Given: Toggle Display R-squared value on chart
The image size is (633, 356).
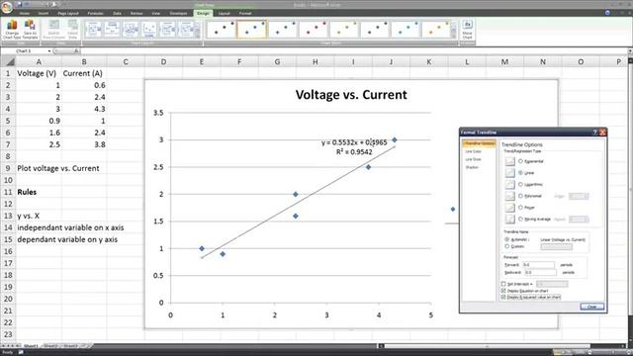Looking at the screenshot, I should [x=503, y=297].
